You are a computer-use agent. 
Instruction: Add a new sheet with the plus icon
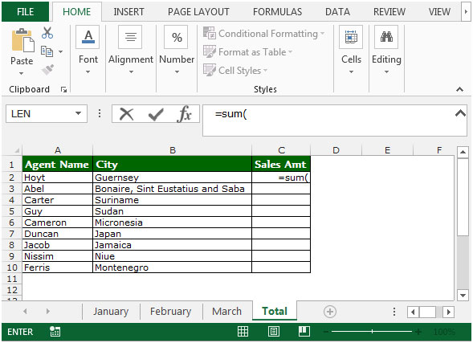tap(330, 312)
